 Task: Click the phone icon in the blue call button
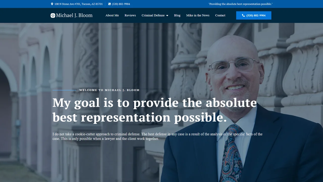tap(243, 15)
